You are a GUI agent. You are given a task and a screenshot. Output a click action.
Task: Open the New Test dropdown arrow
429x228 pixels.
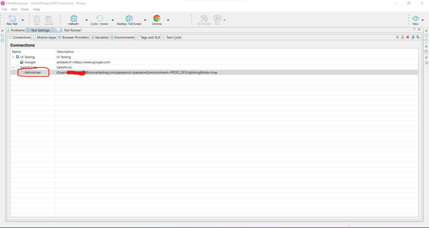[23, 20]
